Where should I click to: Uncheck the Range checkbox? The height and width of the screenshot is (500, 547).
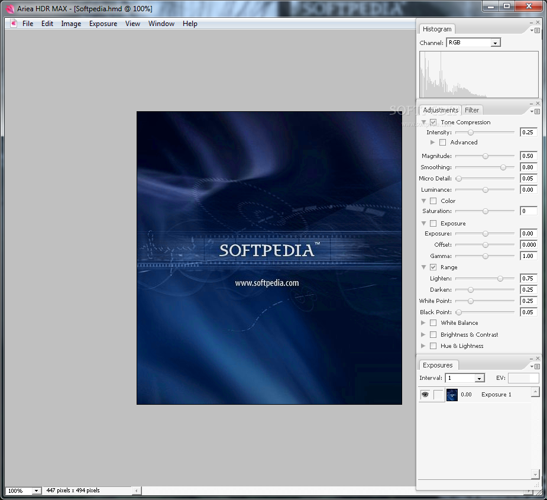[433, 267]
